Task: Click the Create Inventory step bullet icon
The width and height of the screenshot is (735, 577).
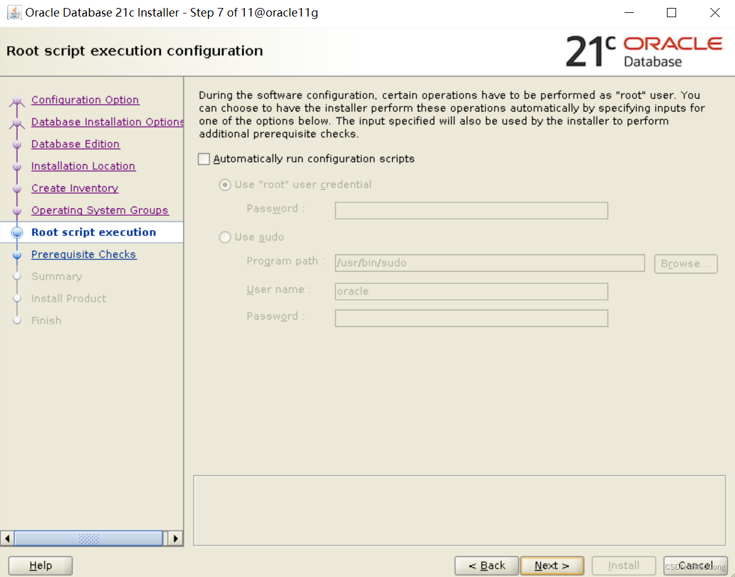Action: (17, 189)
